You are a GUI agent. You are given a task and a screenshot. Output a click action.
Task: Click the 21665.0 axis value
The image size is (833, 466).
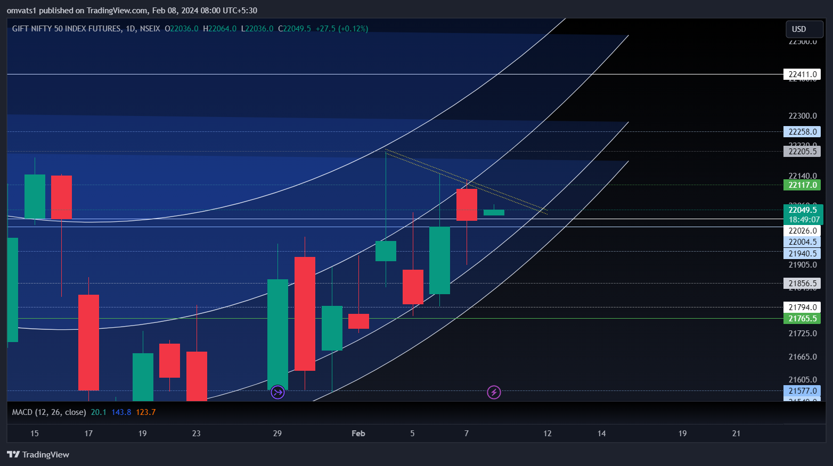point(803,357)
